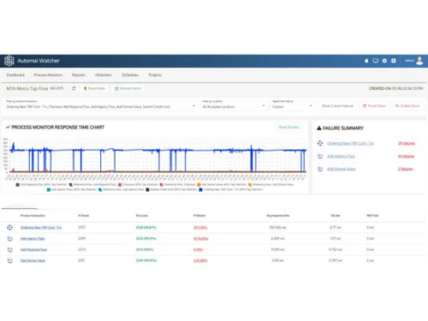Viewport: 428px width, 321px height.
Task: Open the admin user avatar menu
Action: pyautogui.click(x=419, y=61)
